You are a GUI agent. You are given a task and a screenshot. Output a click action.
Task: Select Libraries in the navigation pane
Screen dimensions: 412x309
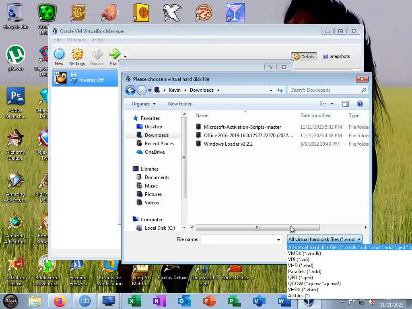click(150, 169)
